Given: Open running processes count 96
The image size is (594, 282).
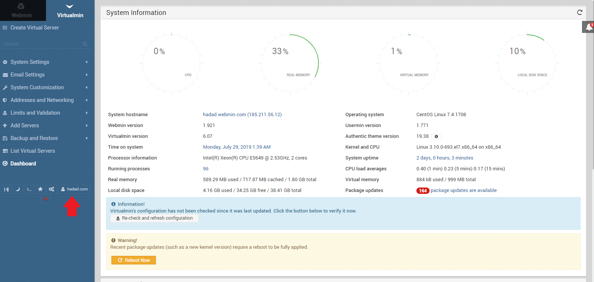Looking at the screenshot, I should [x=206, y=169].
